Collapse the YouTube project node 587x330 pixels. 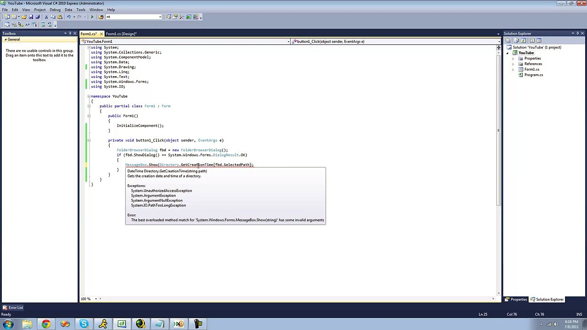[x=508, y=53]
